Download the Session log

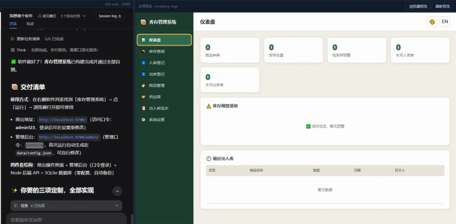tap(110, 16)
